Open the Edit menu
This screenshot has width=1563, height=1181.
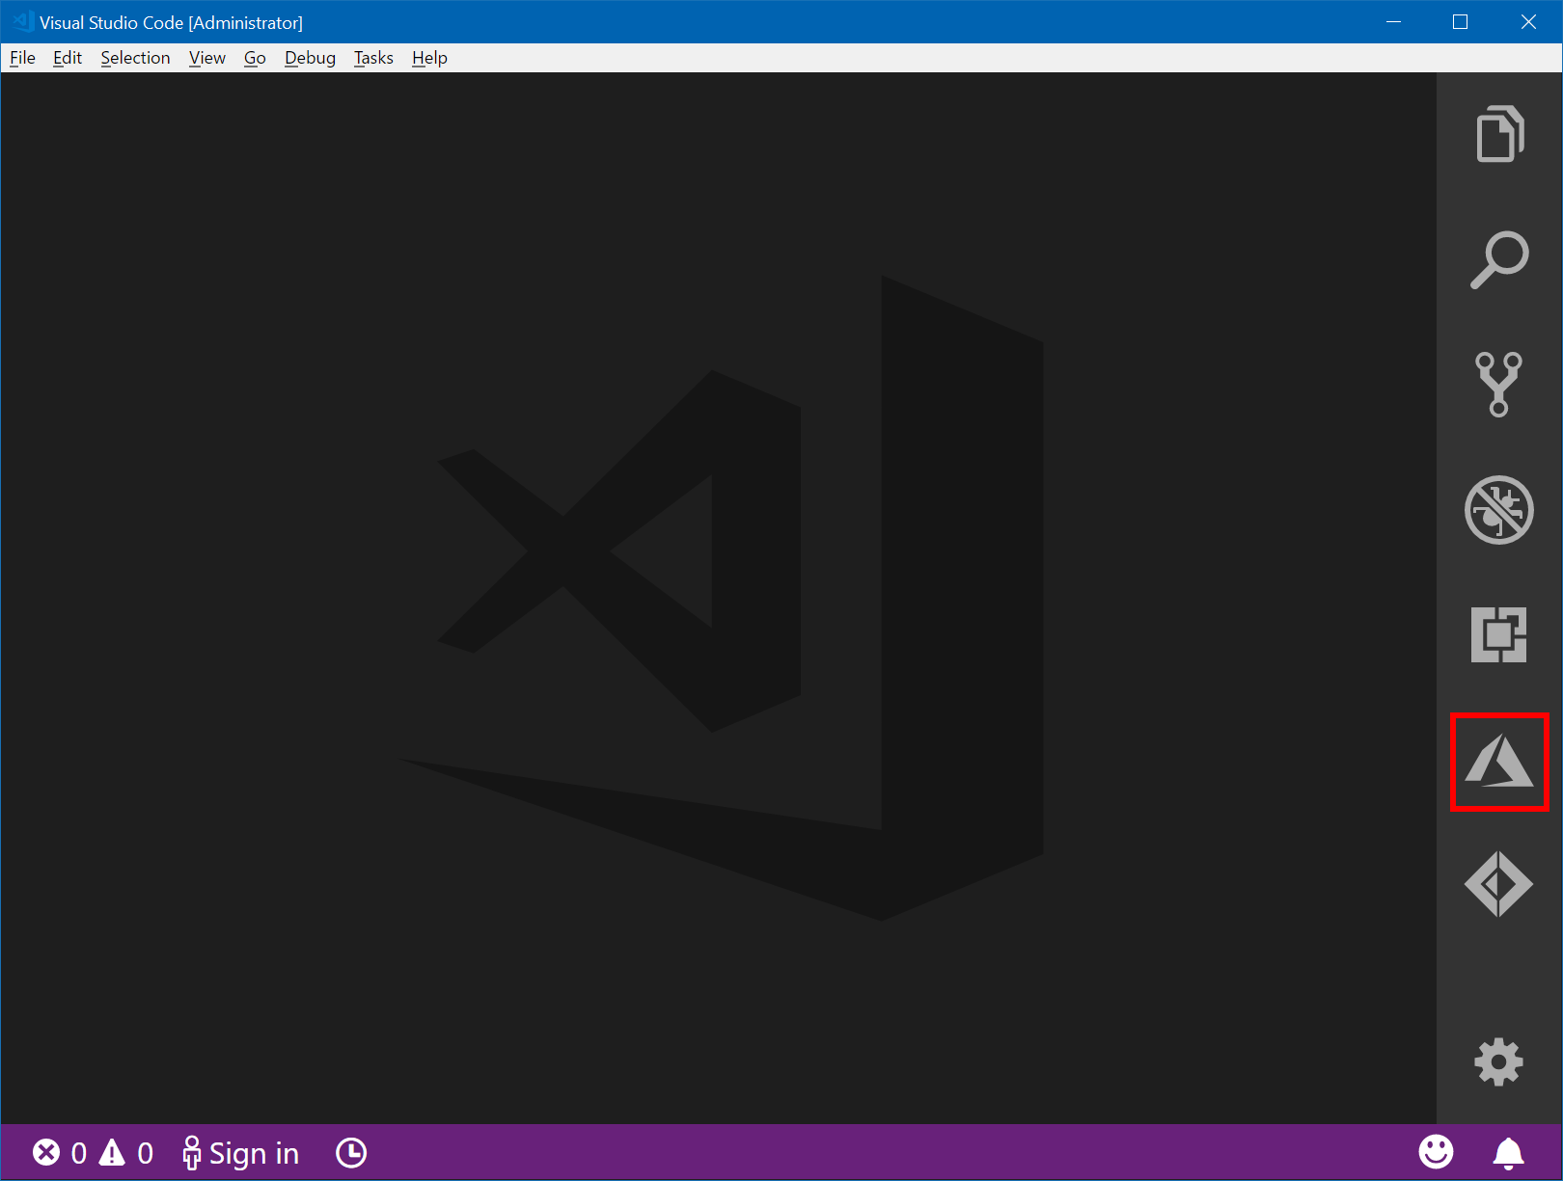68,58
